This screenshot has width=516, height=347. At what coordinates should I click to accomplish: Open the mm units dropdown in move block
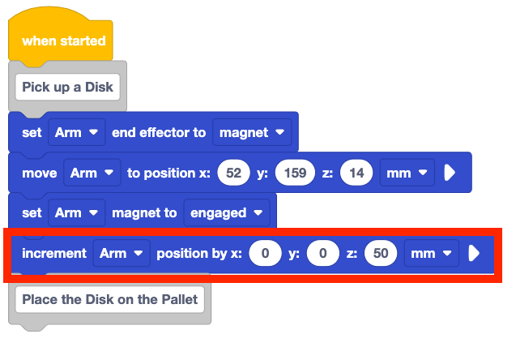[x=407, y=173]
